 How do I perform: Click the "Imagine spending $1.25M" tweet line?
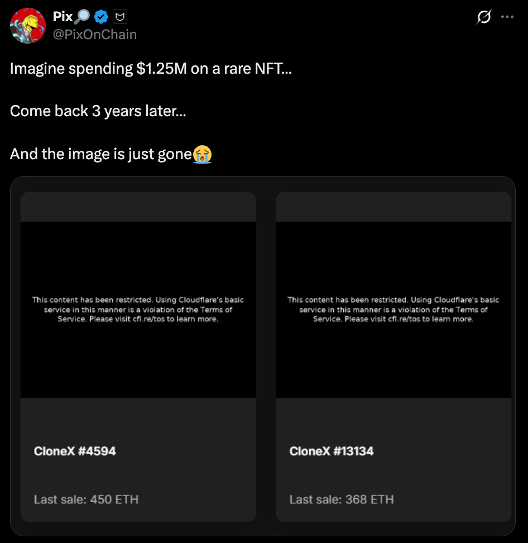point(150,69)
